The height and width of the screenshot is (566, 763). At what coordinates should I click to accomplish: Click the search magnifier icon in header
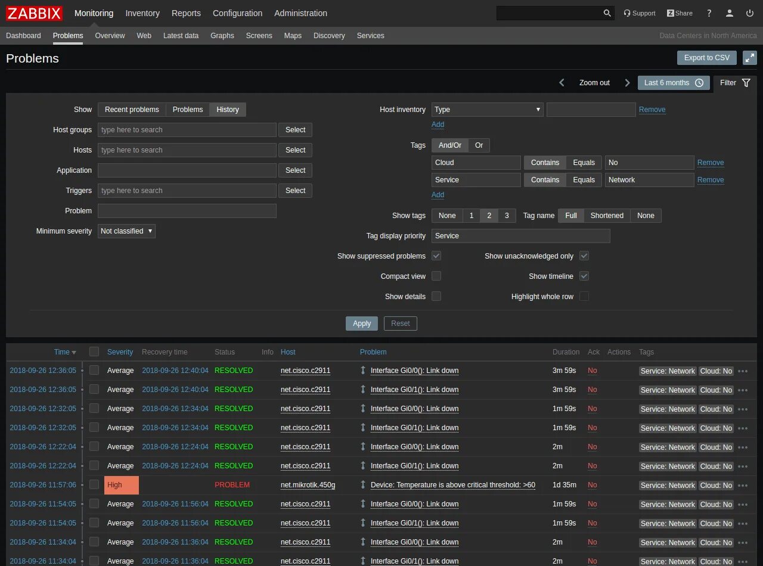point(607,13)
